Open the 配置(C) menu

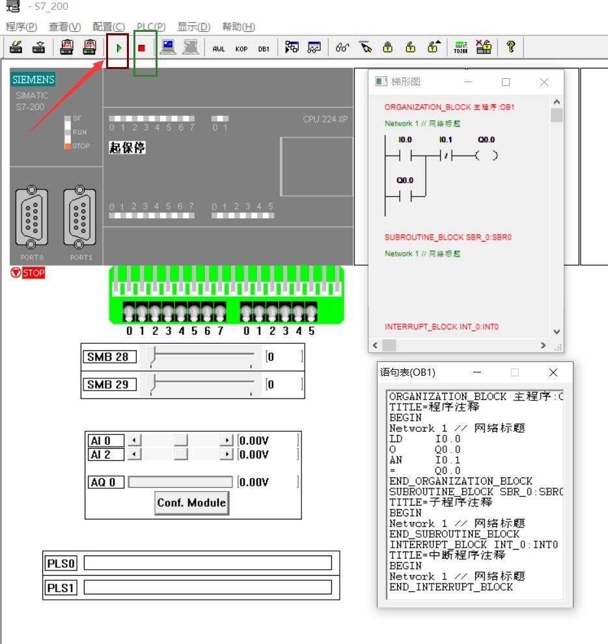pos(109,27)
